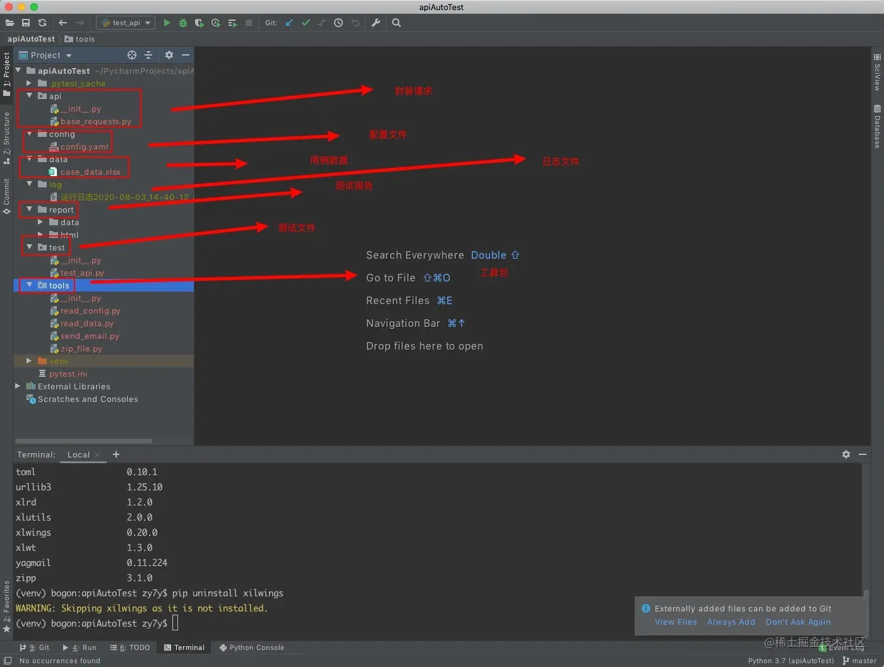Open Search Everywhere magnifier icon
Screen dimensions: 884x667
coord(397,23)
